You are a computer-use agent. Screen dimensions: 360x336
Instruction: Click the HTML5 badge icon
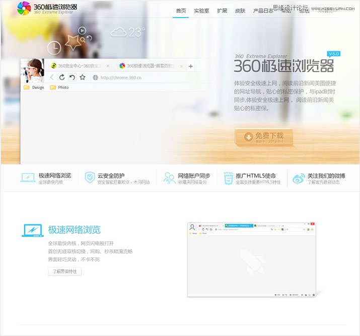tap(228, 178)
